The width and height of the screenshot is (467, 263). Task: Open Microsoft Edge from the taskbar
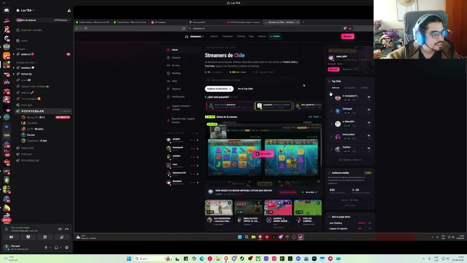pos(202,259)
